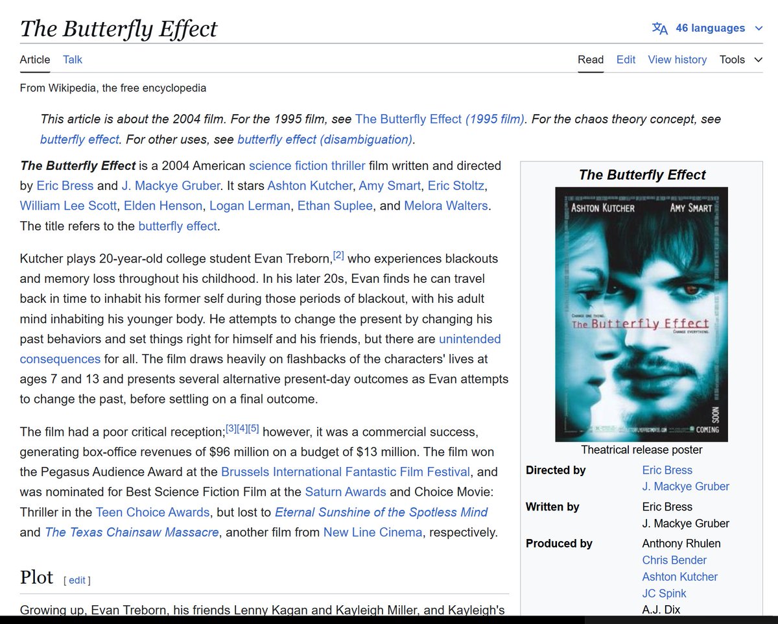Click the 'Produced by' infobox label
The image size is (778, 624).
[x=559, y=544]
